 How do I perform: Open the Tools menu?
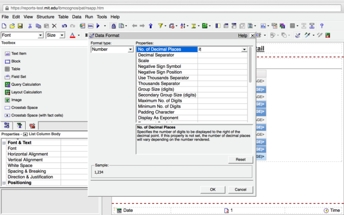point(102,17)
